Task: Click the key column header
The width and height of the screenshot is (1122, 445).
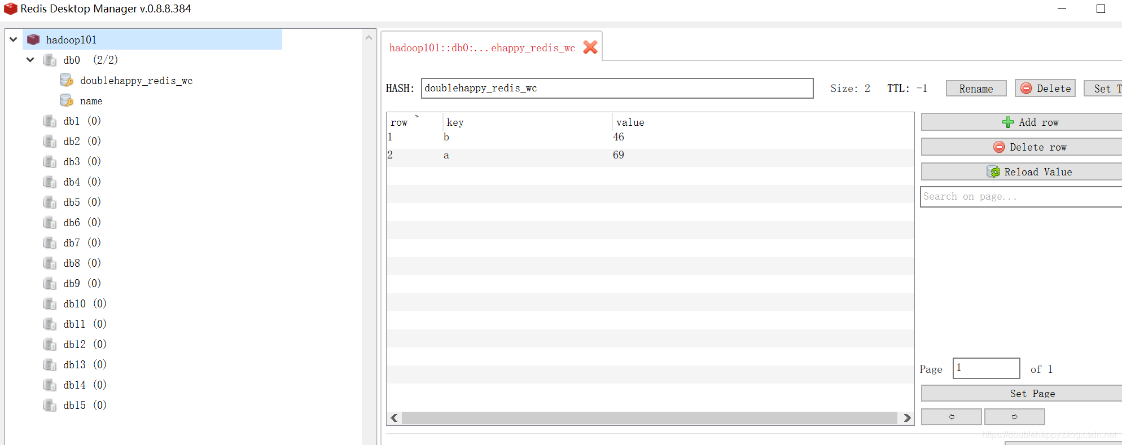Action: click(527, 122)
